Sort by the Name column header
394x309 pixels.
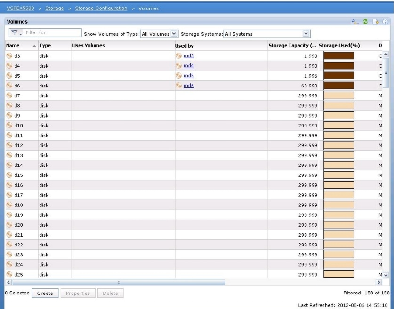[x=12, y=46]
